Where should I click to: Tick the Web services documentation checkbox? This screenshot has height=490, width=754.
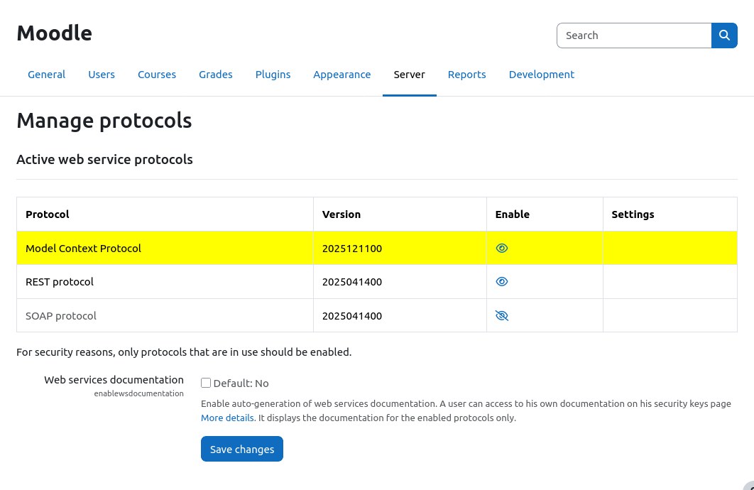point(206,383)
